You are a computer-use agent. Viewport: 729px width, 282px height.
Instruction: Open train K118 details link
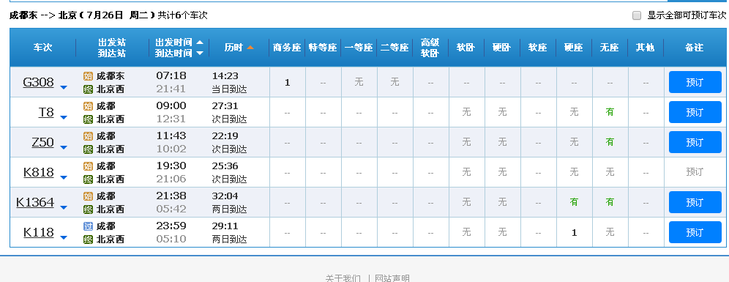(x=39, y=232)
